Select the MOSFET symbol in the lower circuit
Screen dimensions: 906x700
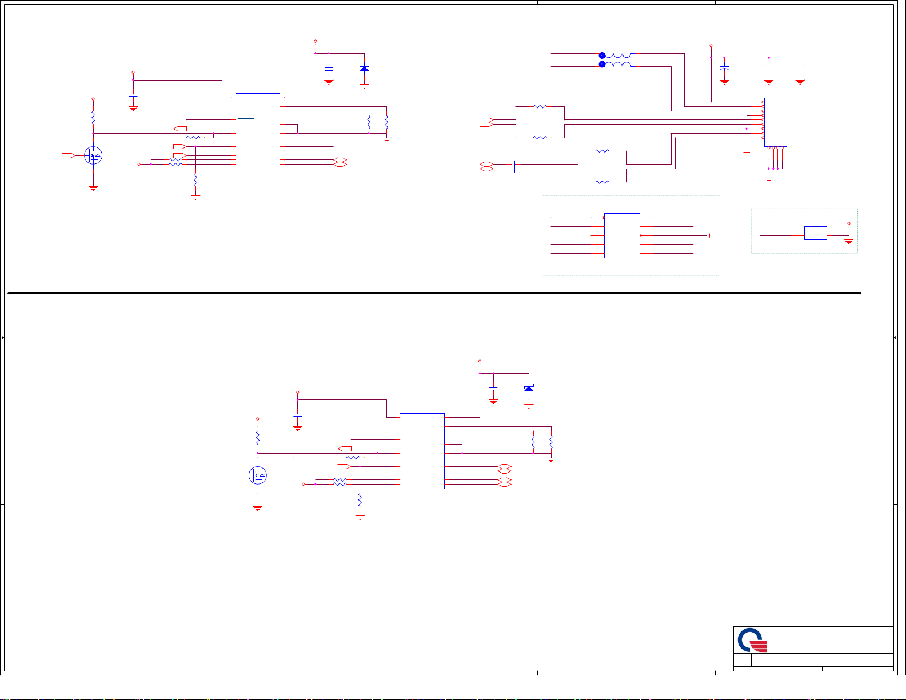point(258,475)
